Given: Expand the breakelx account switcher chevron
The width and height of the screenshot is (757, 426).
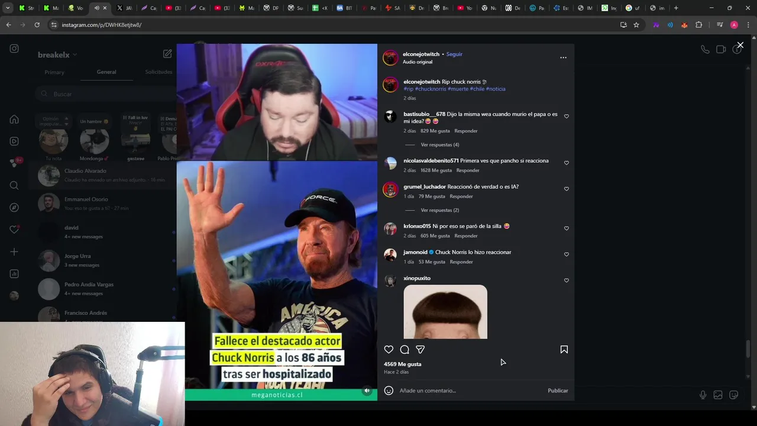Looking at the screenshot, I should point(75,55).
